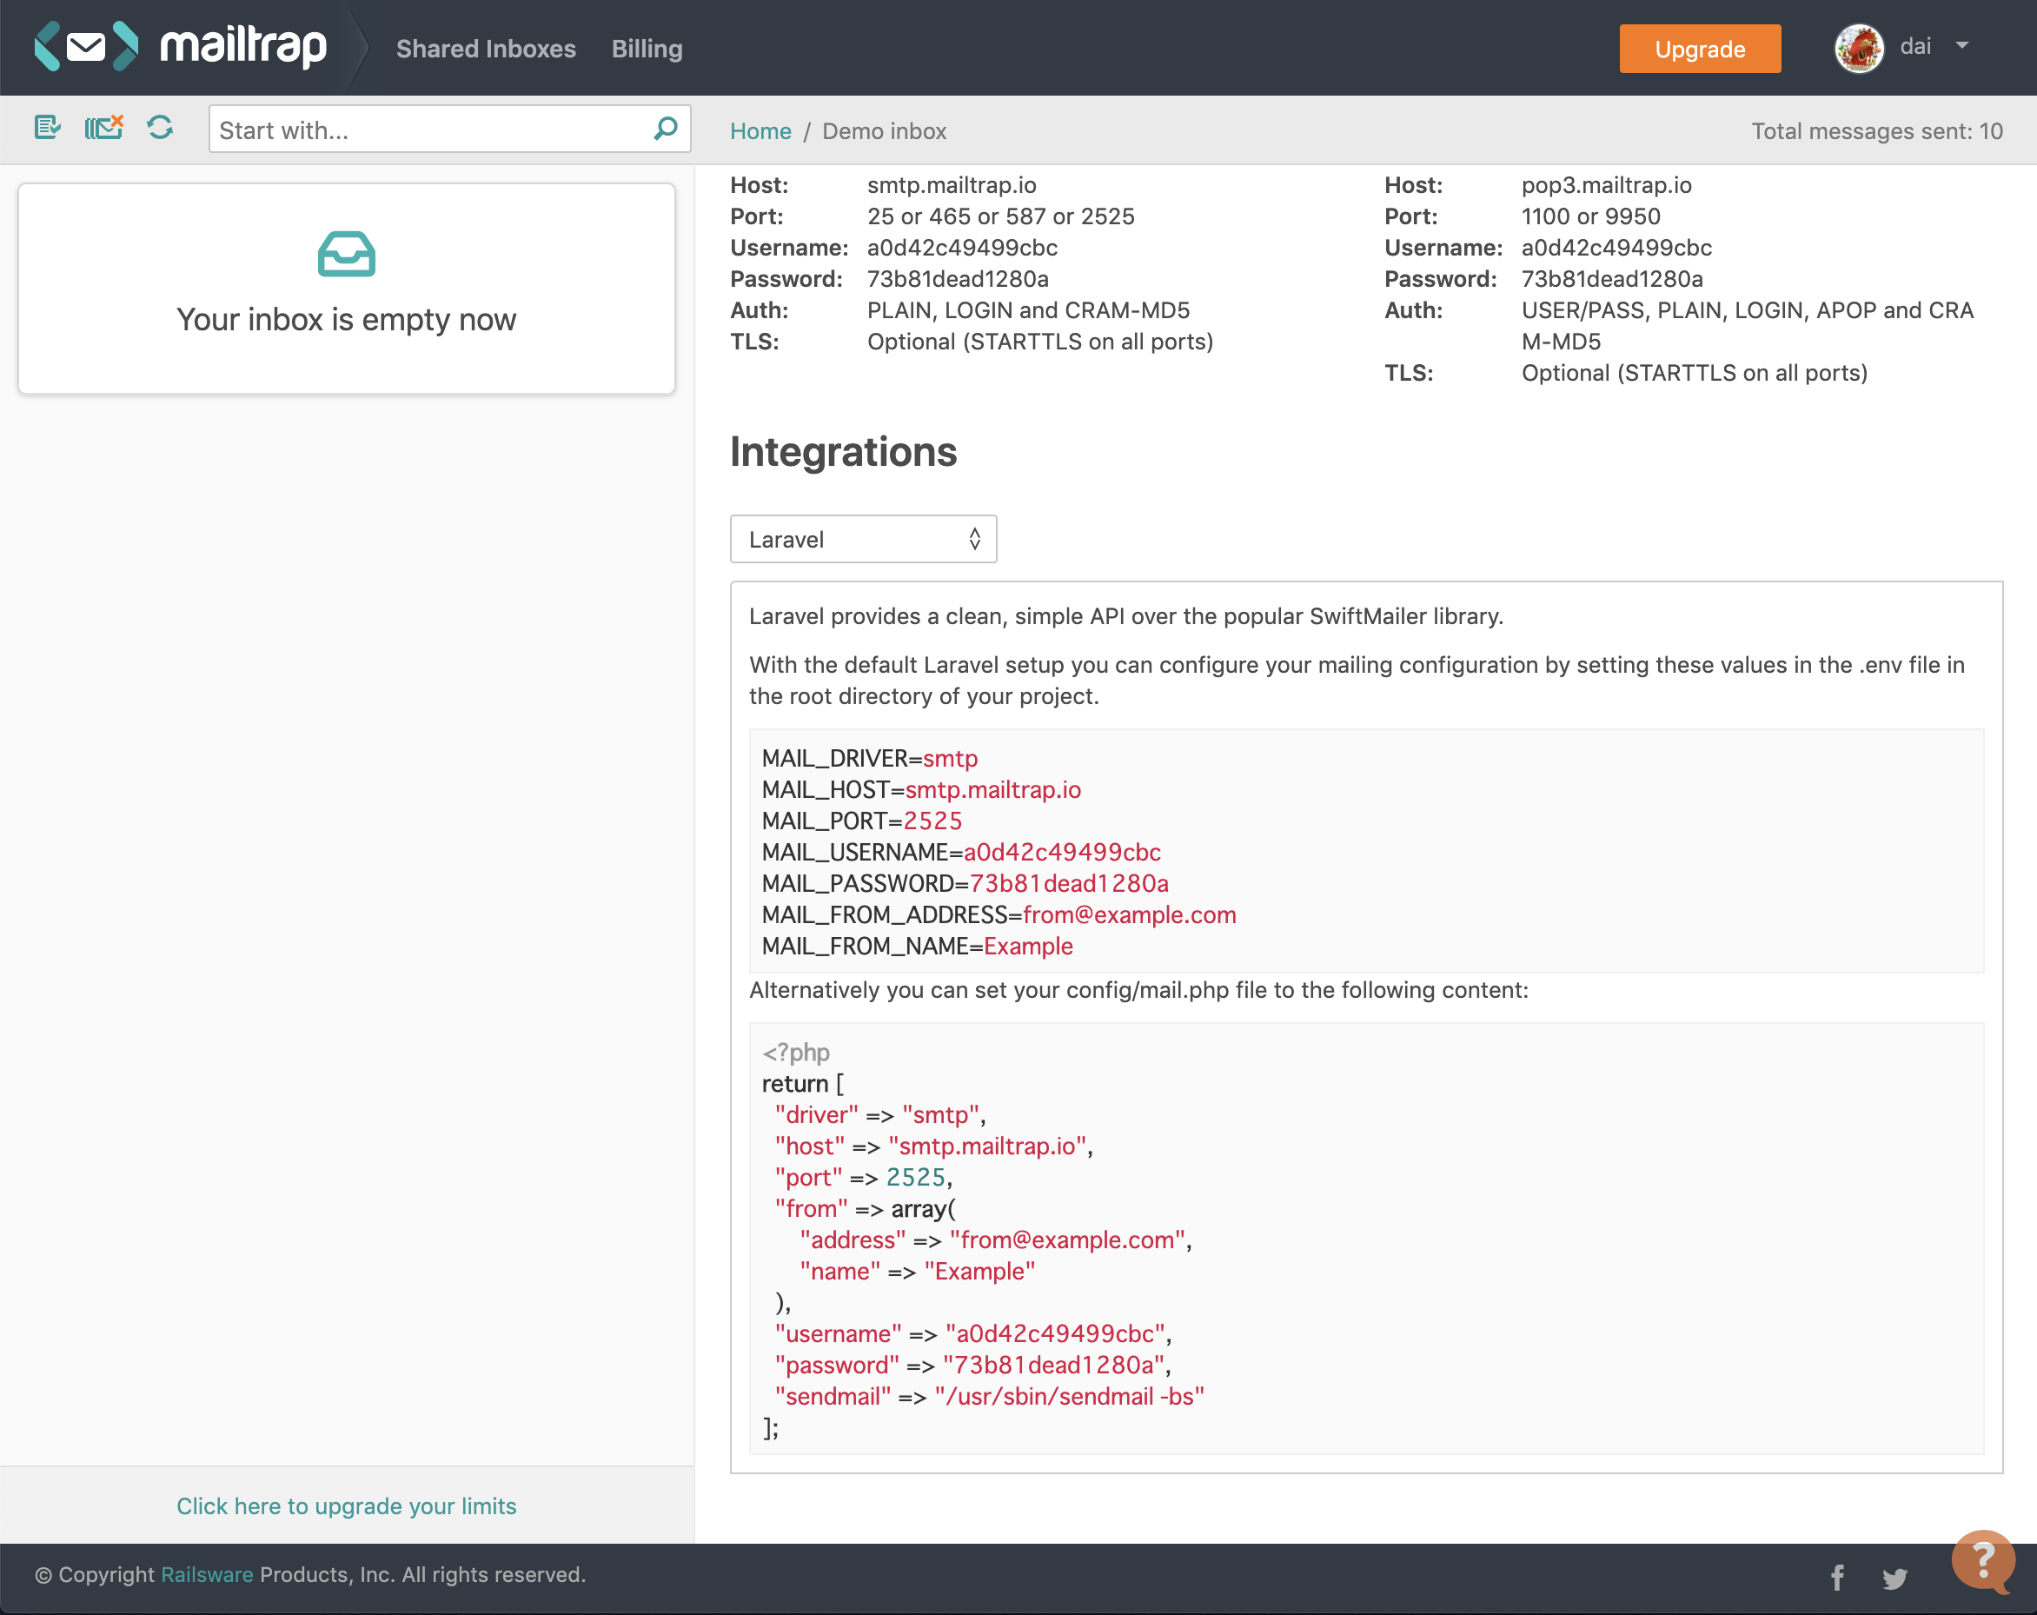Open the Facebook icon in footer
The height and width of the screenshot is (1615, 2037).
point(1837,1578)
